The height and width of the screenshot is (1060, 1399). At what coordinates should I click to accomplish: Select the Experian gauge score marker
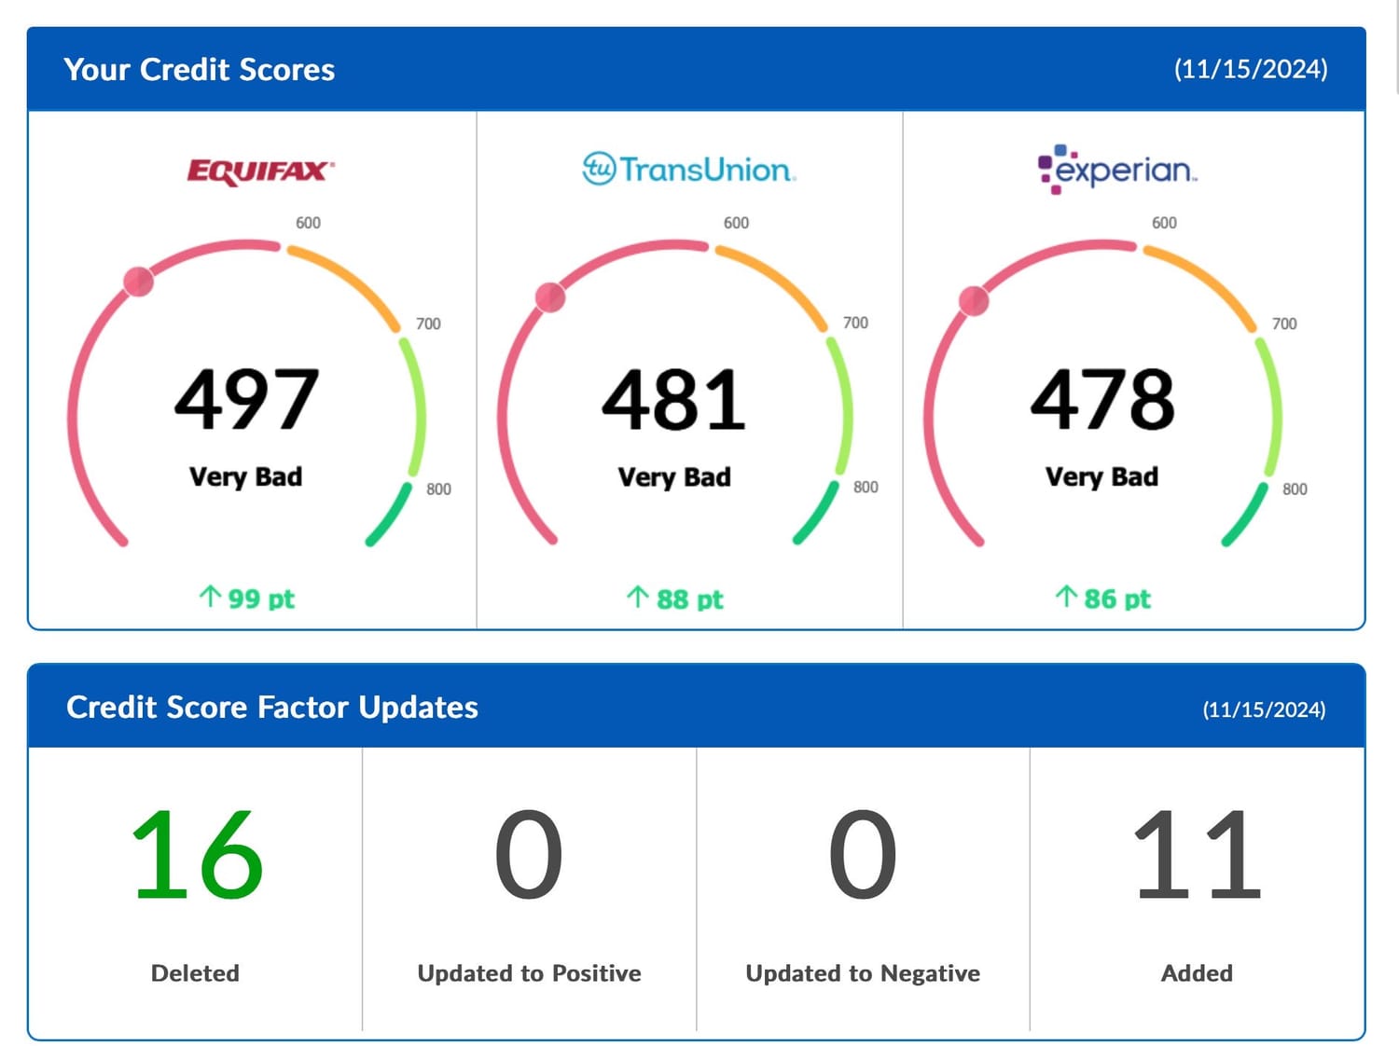974,300
